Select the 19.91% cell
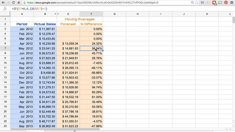The height and width of the screenshot is (132, 235). tap(91, 117)
